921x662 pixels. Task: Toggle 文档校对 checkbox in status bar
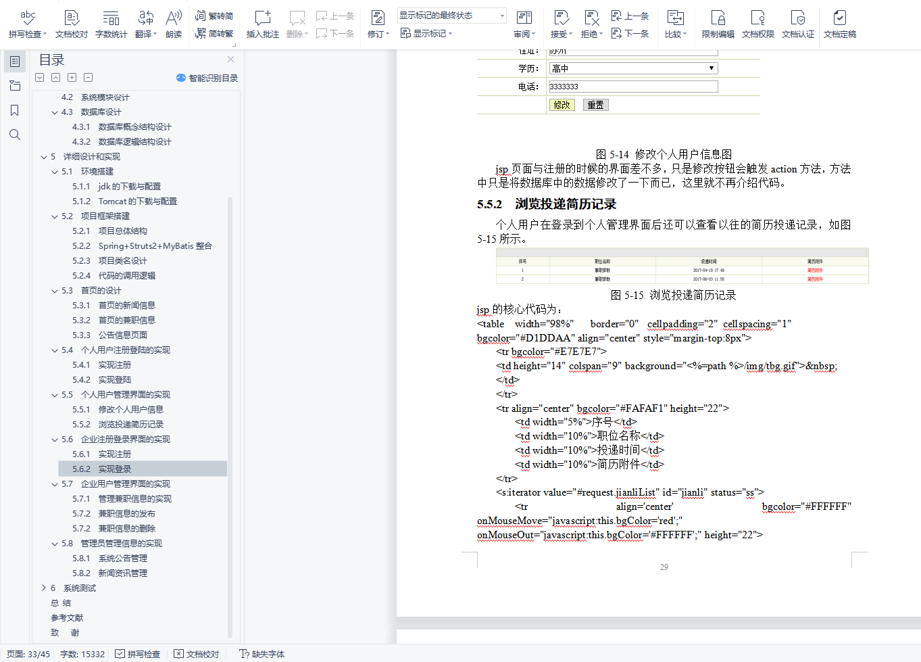pyautogui.click(x=197, y=654)
